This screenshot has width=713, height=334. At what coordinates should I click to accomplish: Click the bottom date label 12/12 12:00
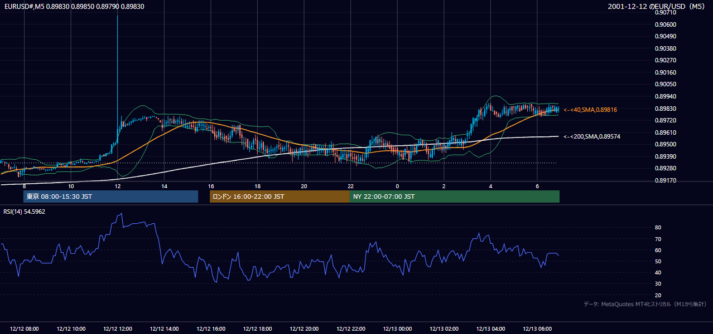(118, 329)
